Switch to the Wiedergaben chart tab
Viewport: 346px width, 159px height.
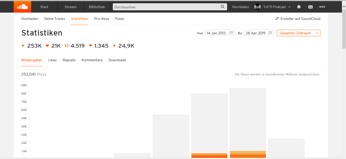point(32,60)
